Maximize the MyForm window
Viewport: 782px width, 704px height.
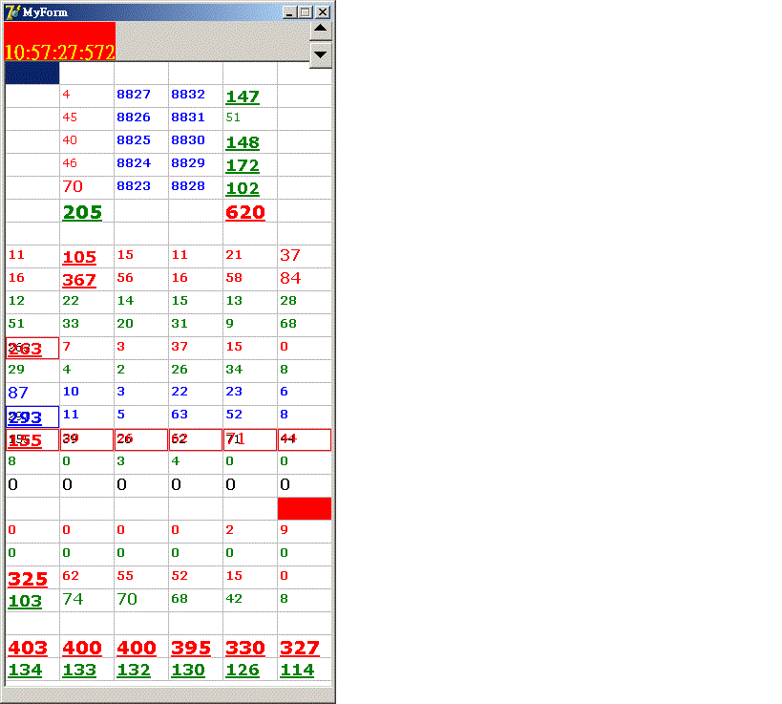306,12
